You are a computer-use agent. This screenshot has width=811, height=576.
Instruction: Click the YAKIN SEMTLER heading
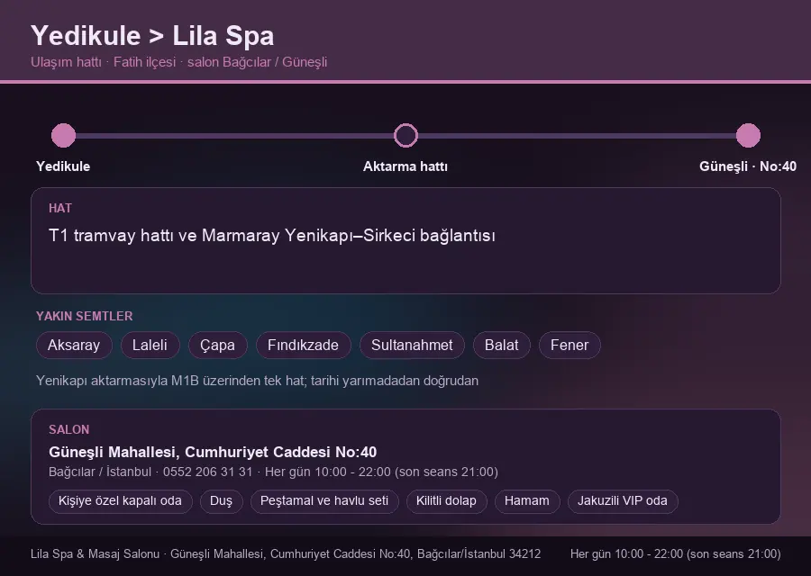point(85,316)
